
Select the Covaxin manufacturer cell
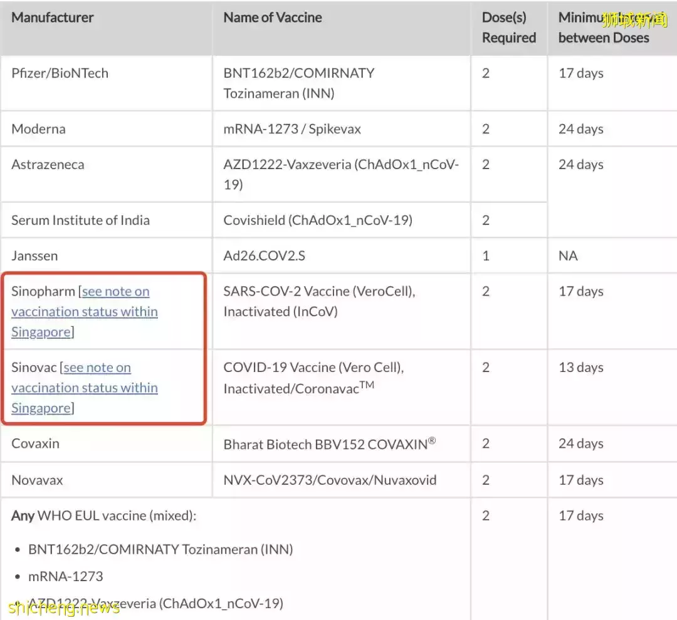[x=36, y=443]
